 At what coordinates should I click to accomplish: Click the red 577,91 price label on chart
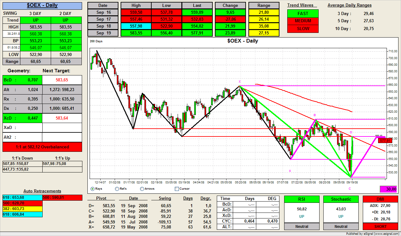coord(385,141)
